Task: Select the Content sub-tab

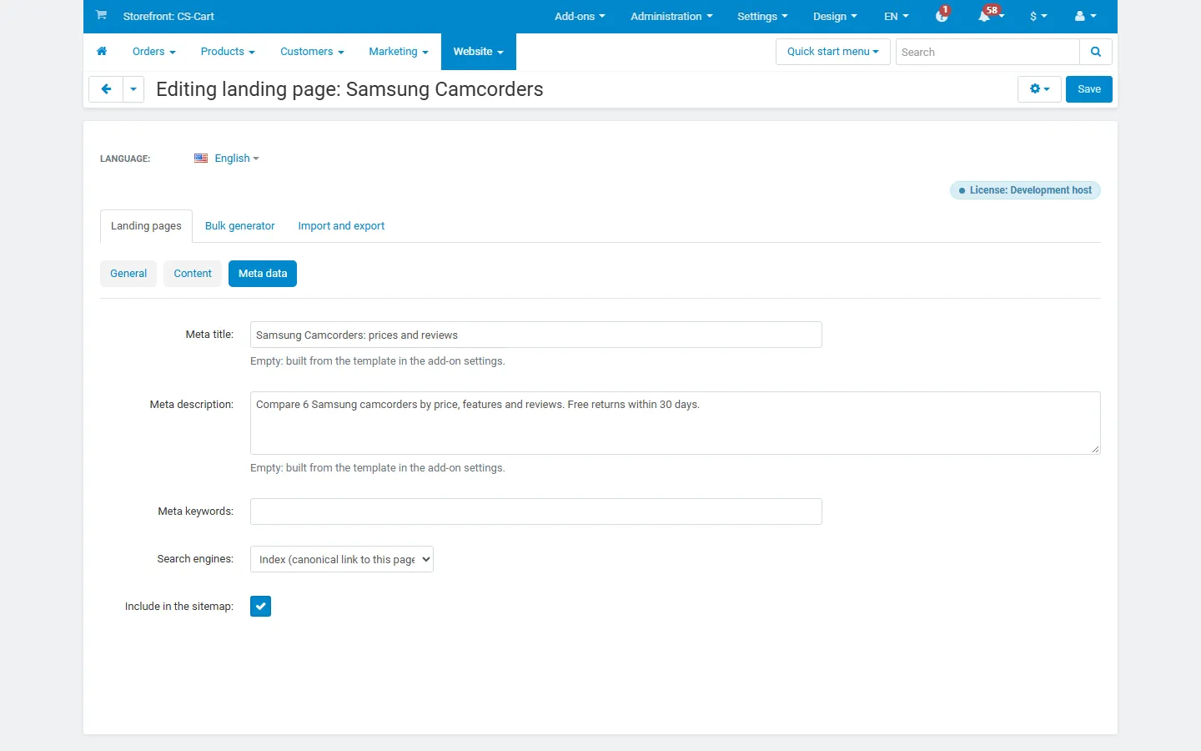Action: point(193,274)
